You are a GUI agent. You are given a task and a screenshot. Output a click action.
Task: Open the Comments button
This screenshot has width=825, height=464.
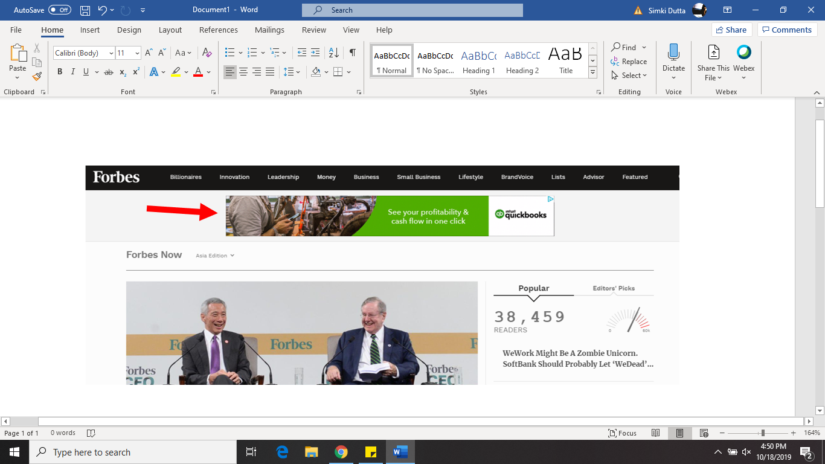click(787, 30)
